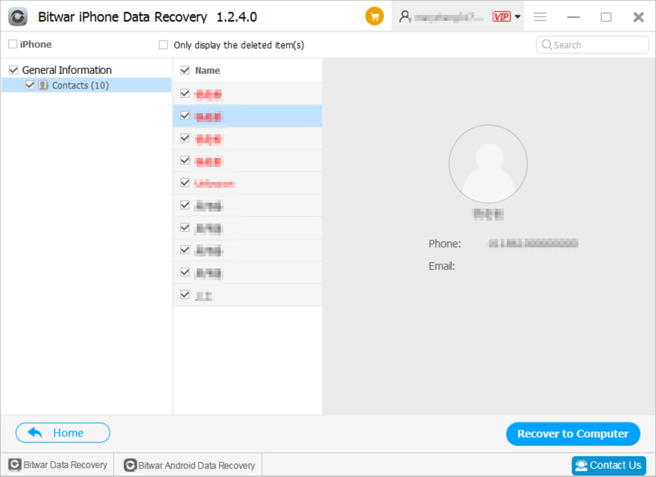Minimize the Bitwar window
656x477 pixels.
[x=574, y=17]
